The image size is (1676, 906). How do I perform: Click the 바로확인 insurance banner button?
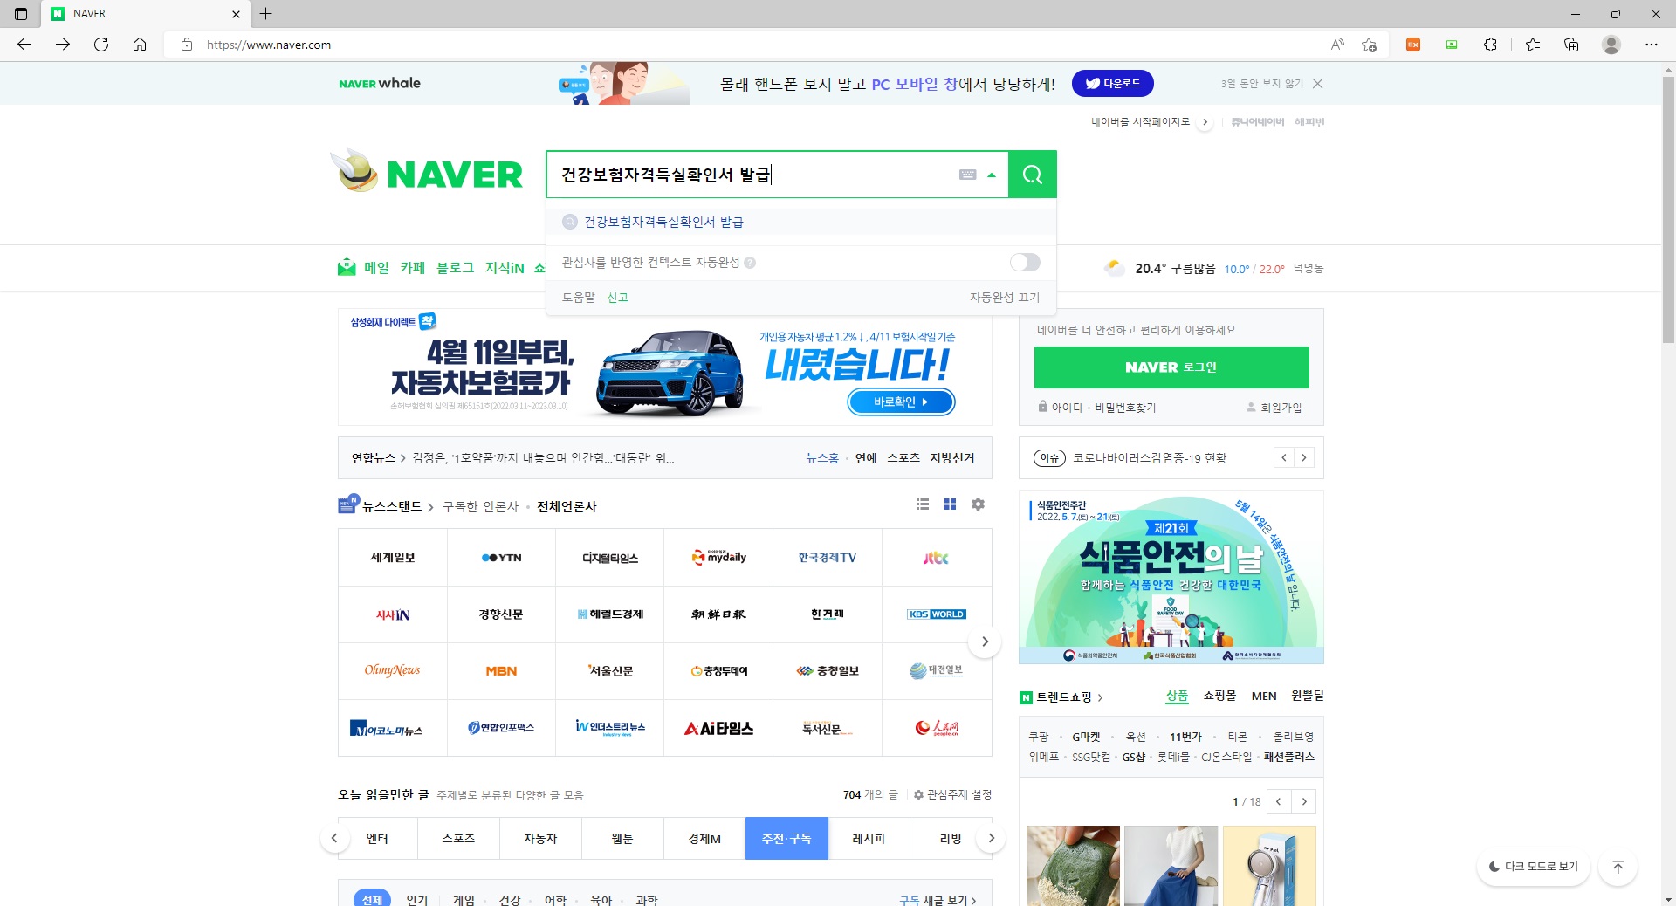(x=901, y=402)
